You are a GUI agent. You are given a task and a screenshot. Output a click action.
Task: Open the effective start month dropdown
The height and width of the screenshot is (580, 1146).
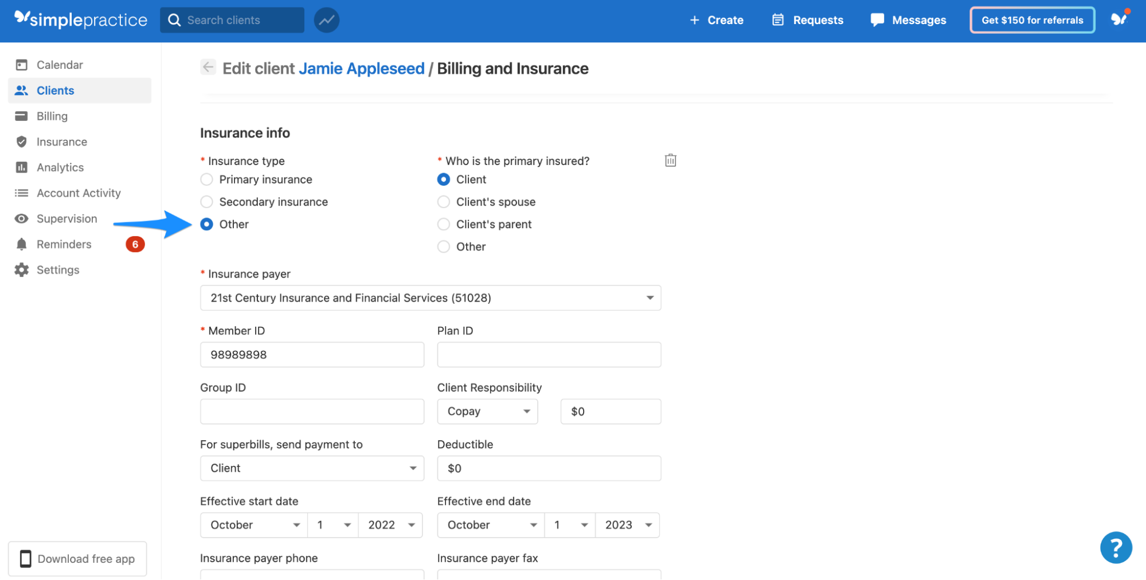tap(253, 524)
